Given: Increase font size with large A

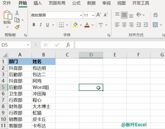Looking at the screenshot, I should coord(99,15).
